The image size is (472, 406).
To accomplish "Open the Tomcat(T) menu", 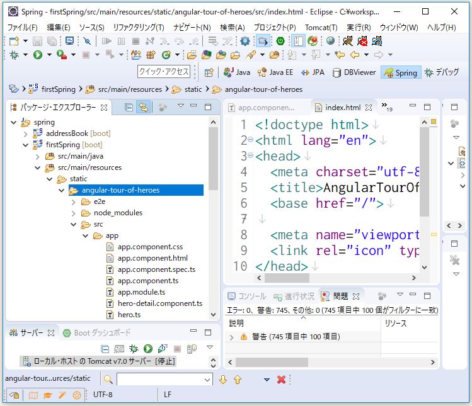I will [321, 27].
